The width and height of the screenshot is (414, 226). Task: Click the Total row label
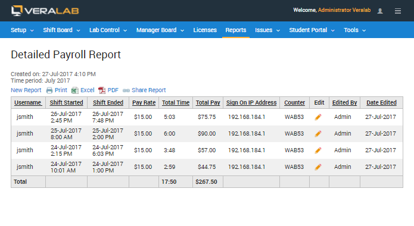[20, 182]
